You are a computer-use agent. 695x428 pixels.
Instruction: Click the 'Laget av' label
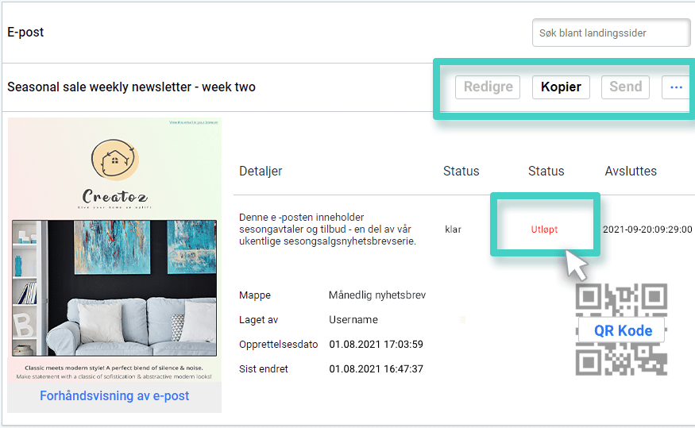click(258, 320)
